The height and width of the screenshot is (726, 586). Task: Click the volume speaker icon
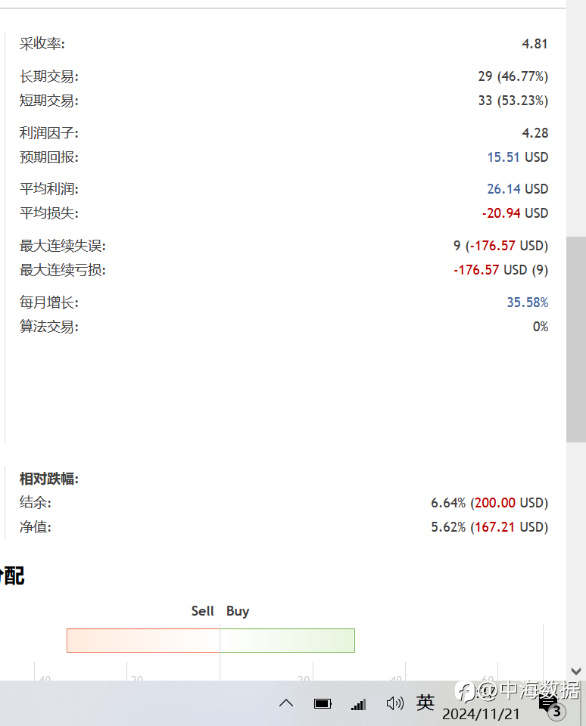point(395,704)
